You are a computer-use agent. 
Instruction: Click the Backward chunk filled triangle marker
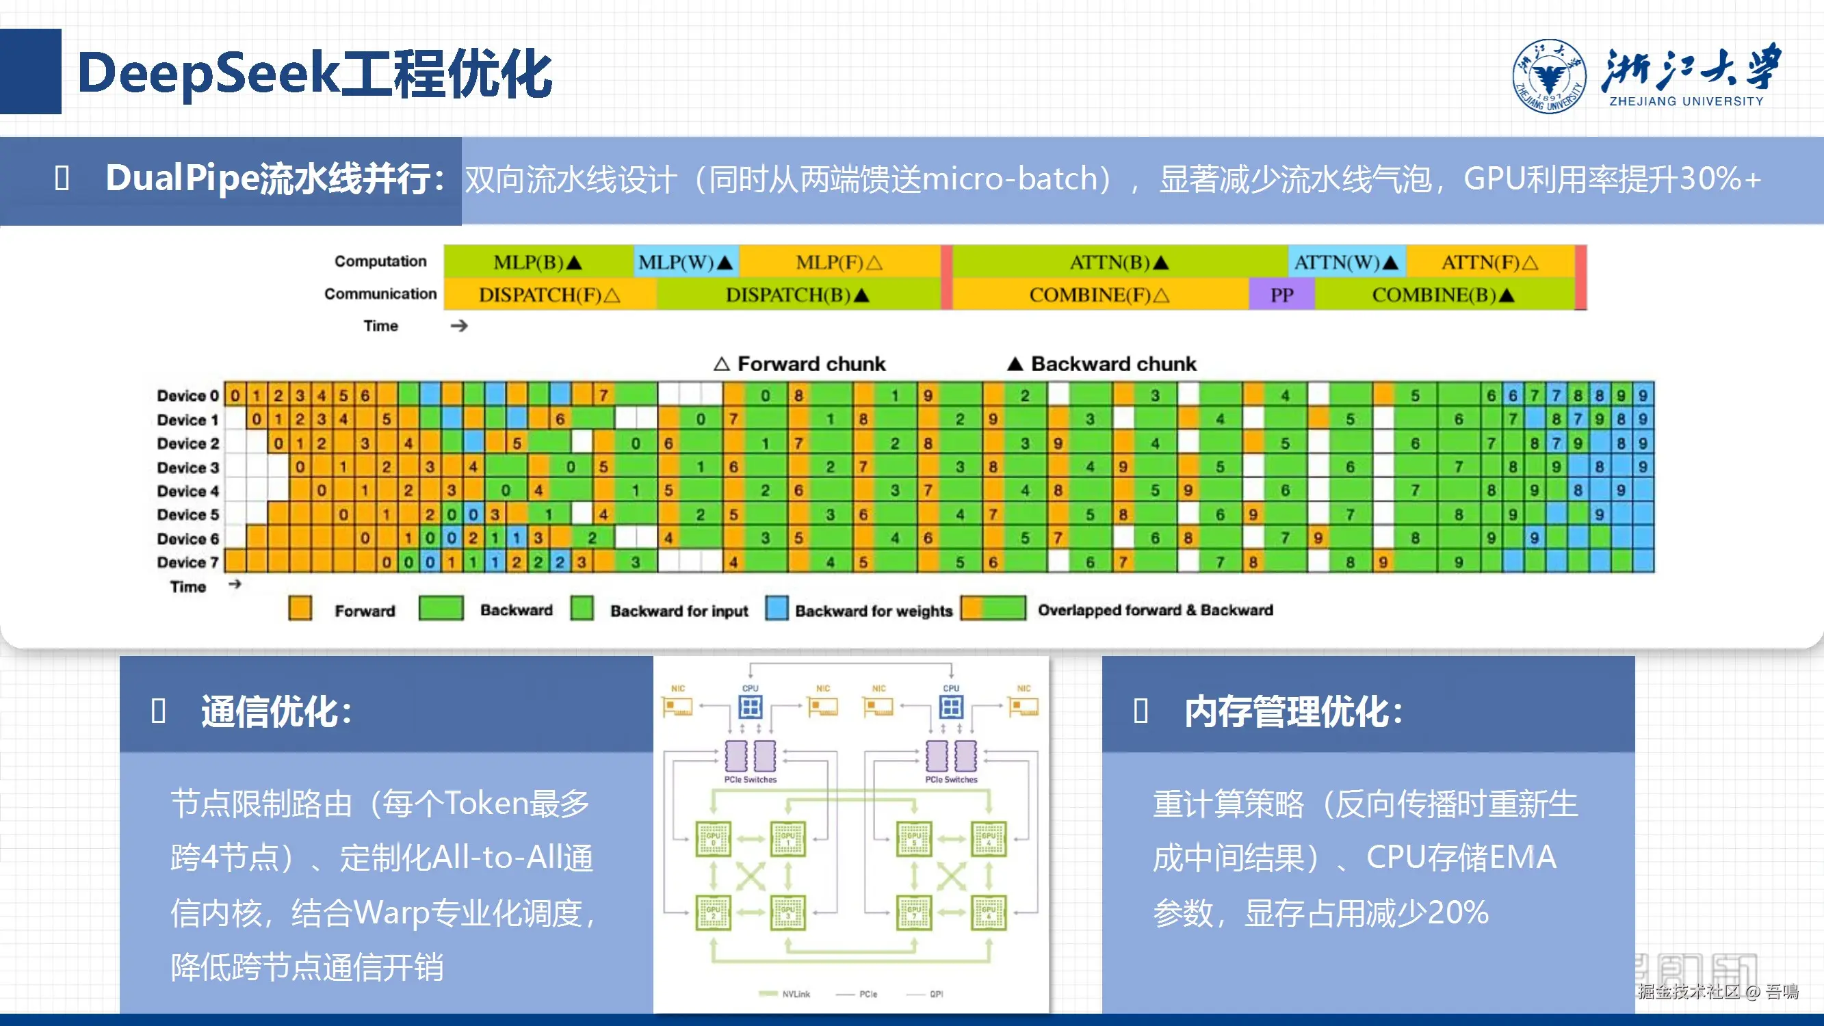[1015, 364]
